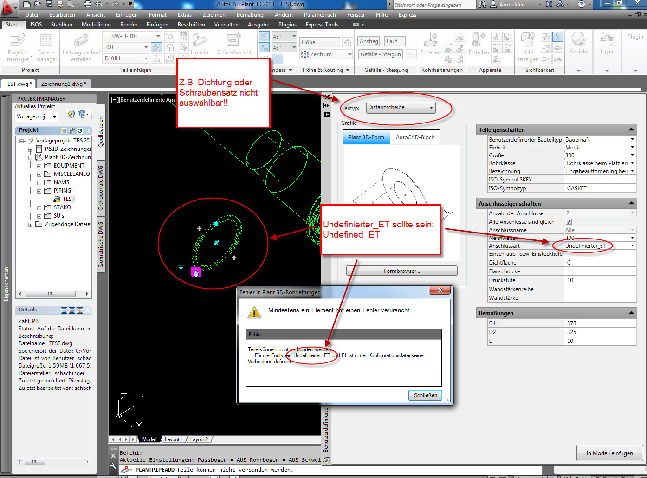Toggle the top compass bend angle button
Viewport: 647px width, 478px height.
pos(264,36)
